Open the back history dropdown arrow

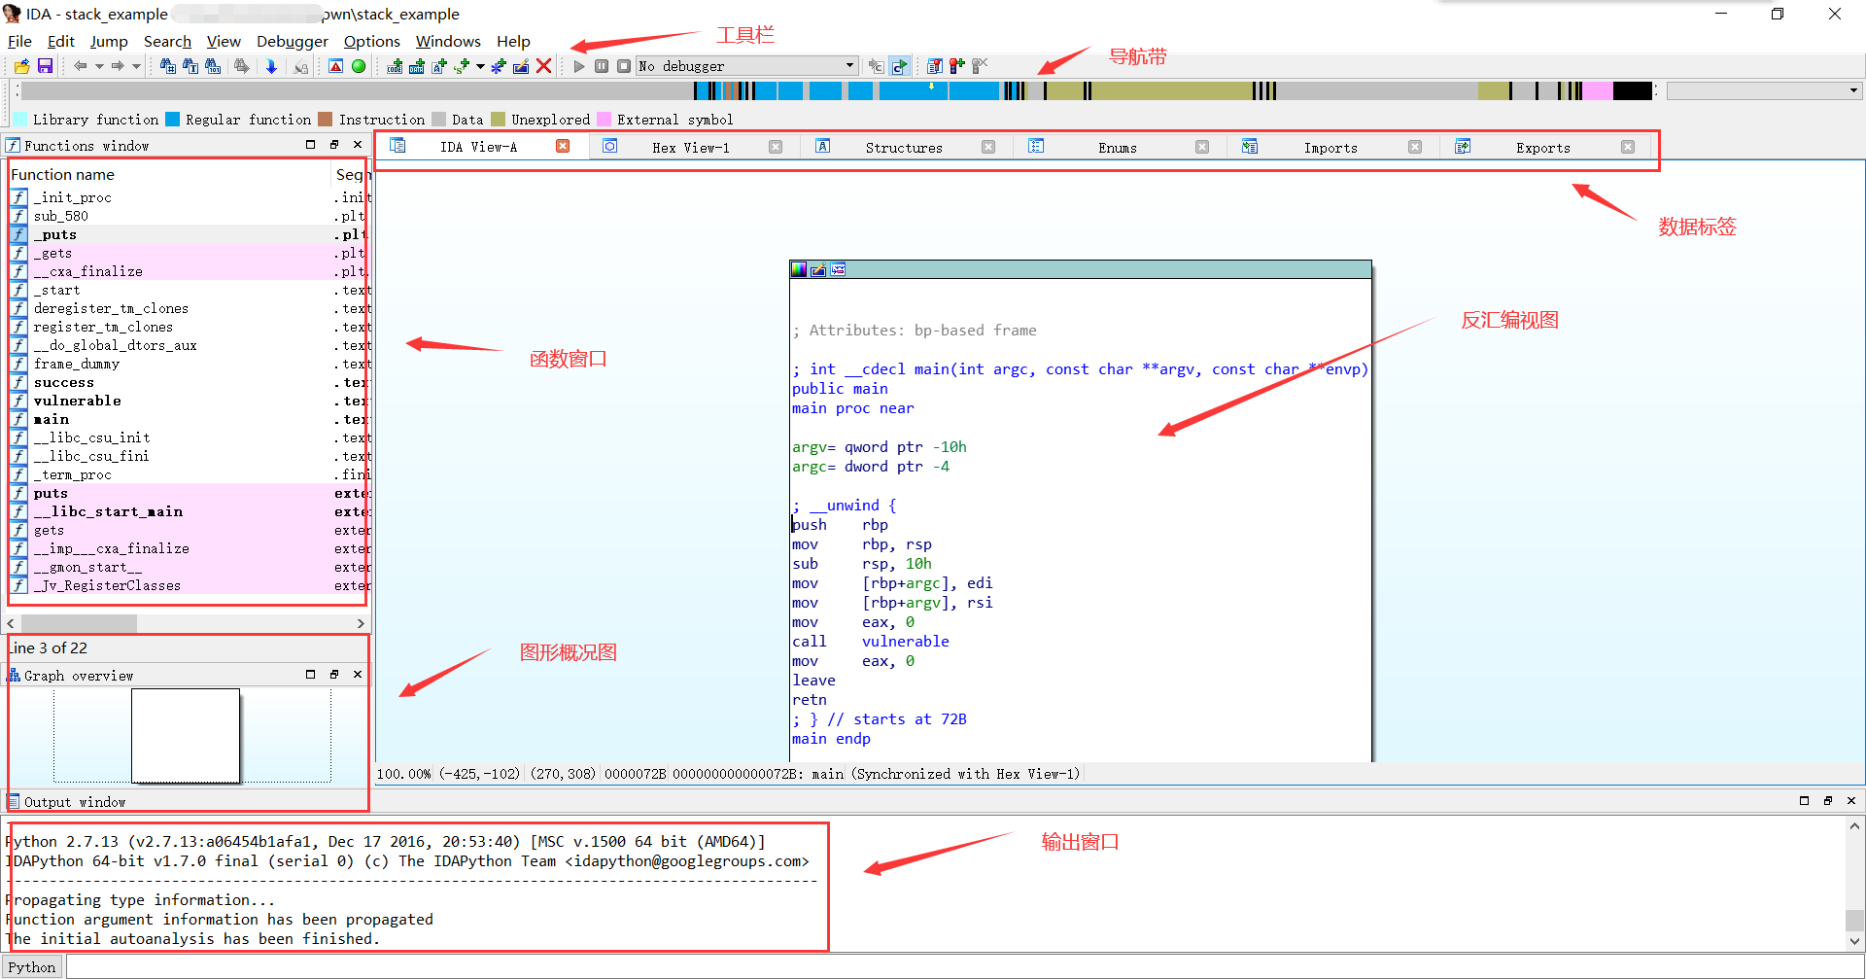98,66
